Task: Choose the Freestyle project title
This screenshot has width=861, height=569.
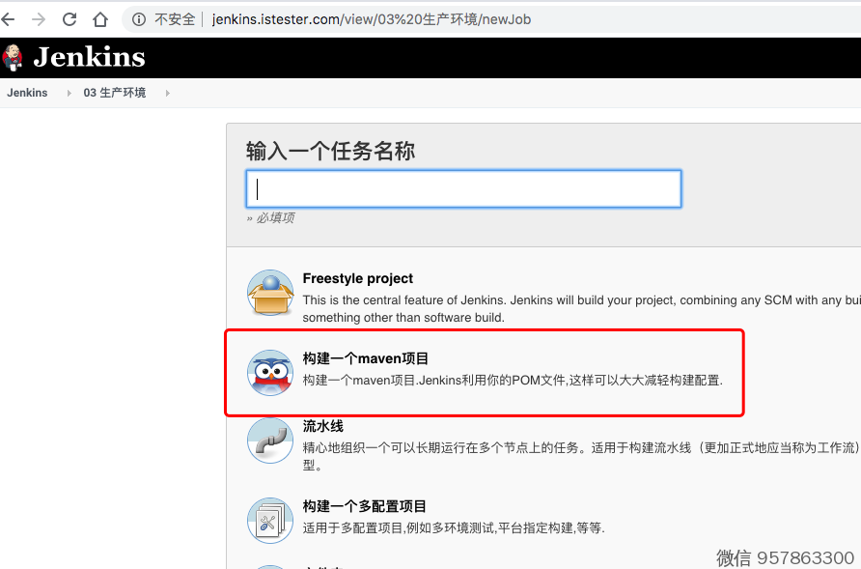Action: click(x=357, y=278)
